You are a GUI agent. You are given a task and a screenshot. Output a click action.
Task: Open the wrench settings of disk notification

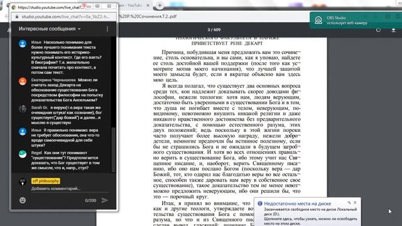pyautogui.click(x=349, y=202)
